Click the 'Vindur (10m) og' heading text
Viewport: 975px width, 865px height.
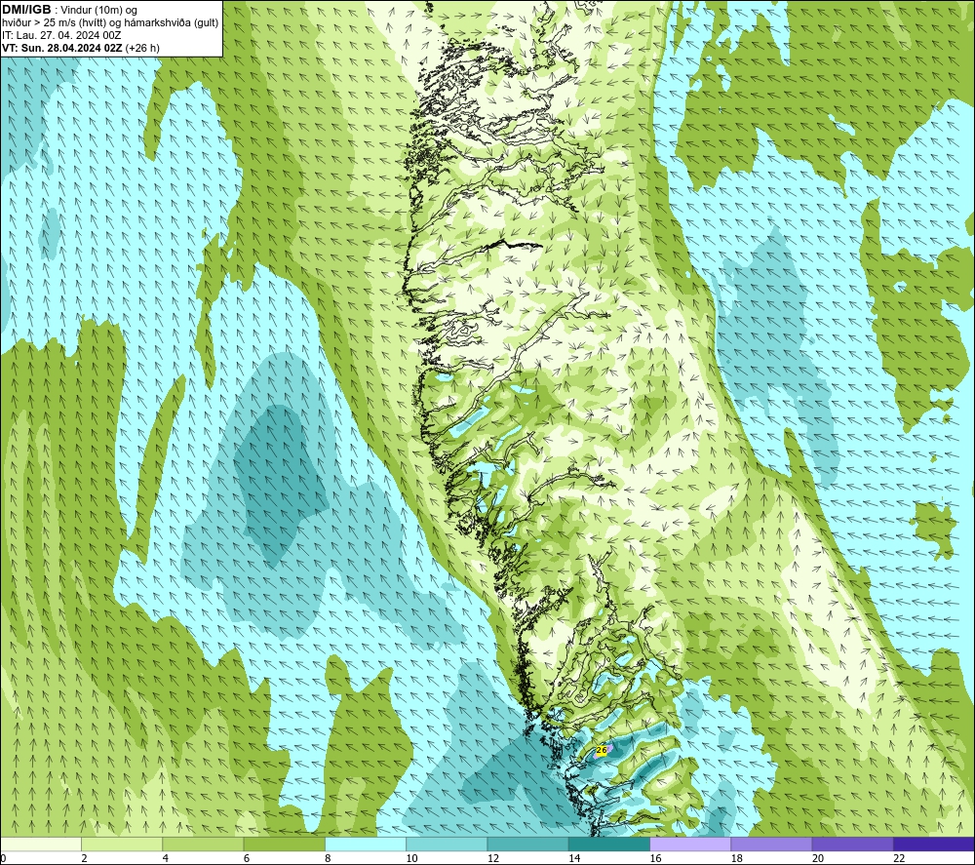98,11
